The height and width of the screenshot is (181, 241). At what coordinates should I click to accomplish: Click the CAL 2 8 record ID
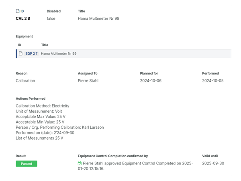point(23,19)
